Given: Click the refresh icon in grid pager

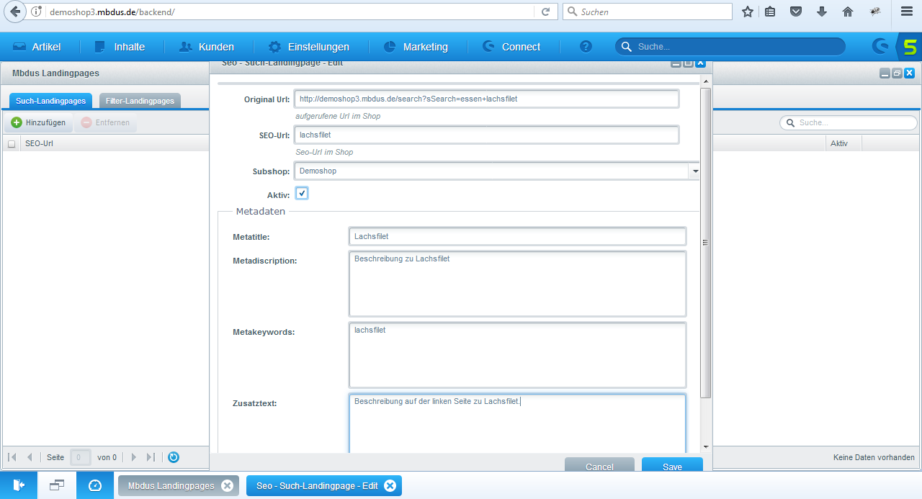Looking at the screenshot, I should [x=174, y=457].
